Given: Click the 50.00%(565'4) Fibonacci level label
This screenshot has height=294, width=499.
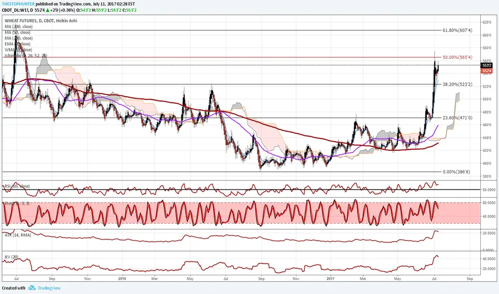Looking at the screenshot, I should pos(457,57).
